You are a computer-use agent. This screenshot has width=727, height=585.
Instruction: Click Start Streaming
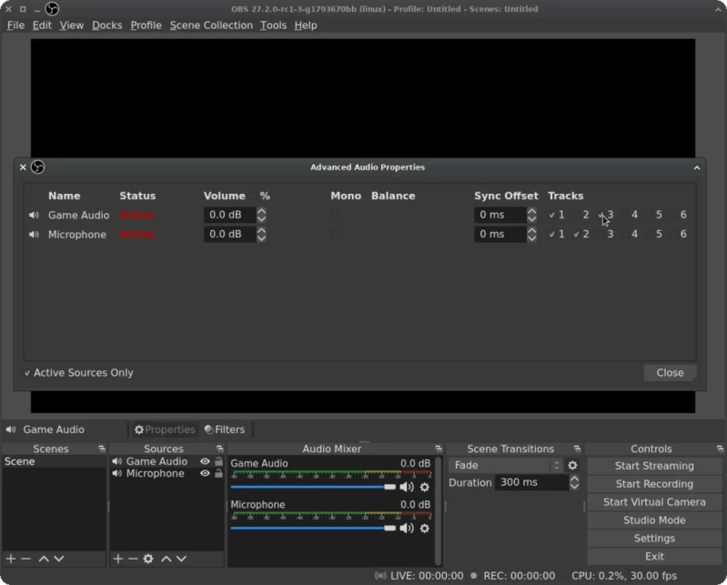[654, 466]
